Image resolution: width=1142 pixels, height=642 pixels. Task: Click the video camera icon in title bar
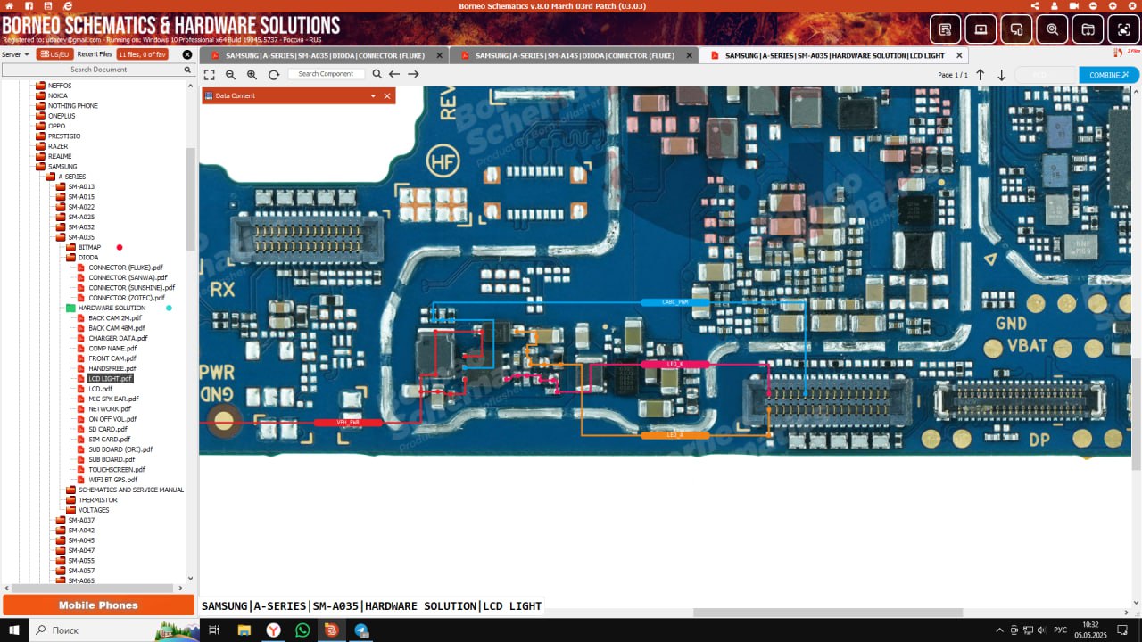1074,5
